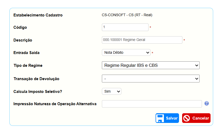222x131 pixels.
Task: Click the Transação de Devolução label text
Action: (x=36, y=79)
